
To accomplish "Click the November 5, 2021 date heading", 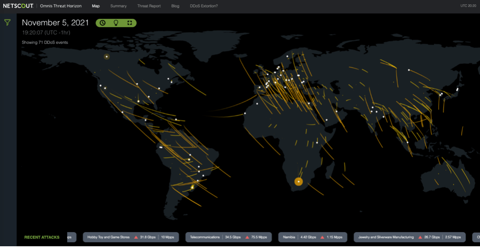I will pos(55,23).
